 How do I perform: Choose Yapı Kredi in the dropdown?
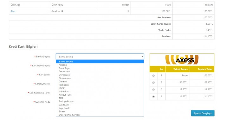[x=100, y=108]
